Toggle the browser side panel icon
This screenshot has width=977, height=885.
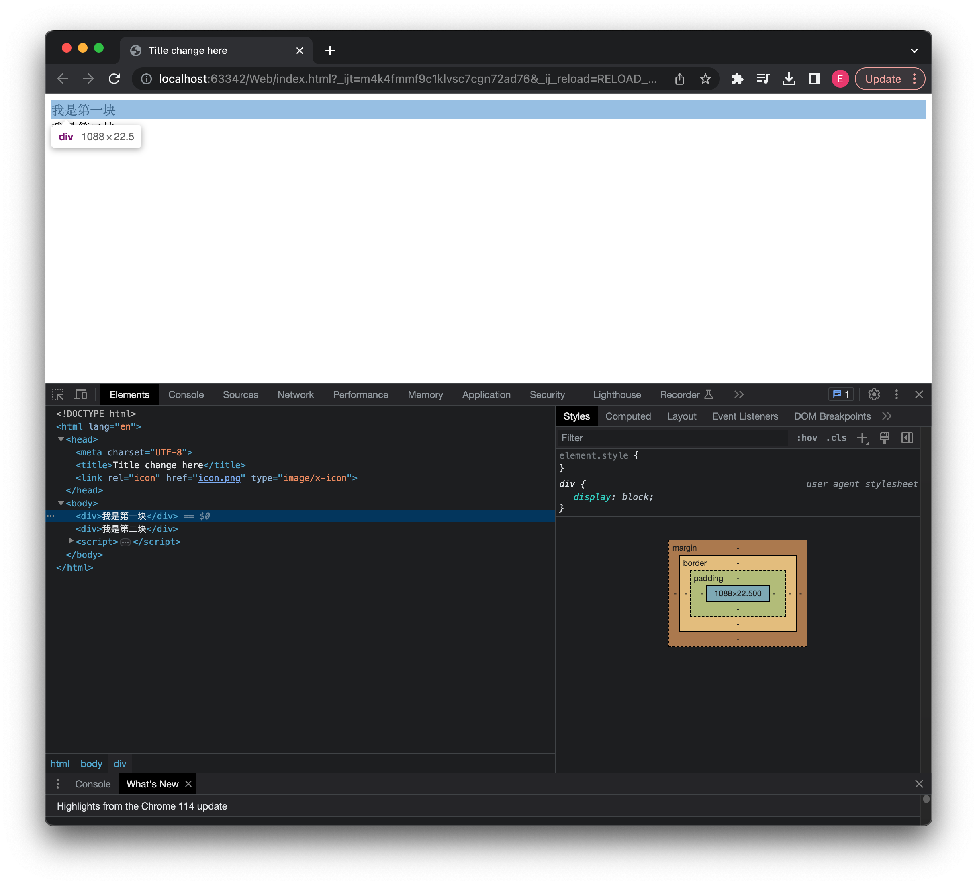point(814,79)
